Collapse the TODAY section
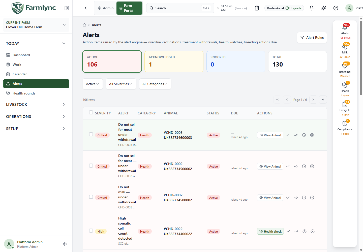 pyautogui.click(x=36, y=43)
